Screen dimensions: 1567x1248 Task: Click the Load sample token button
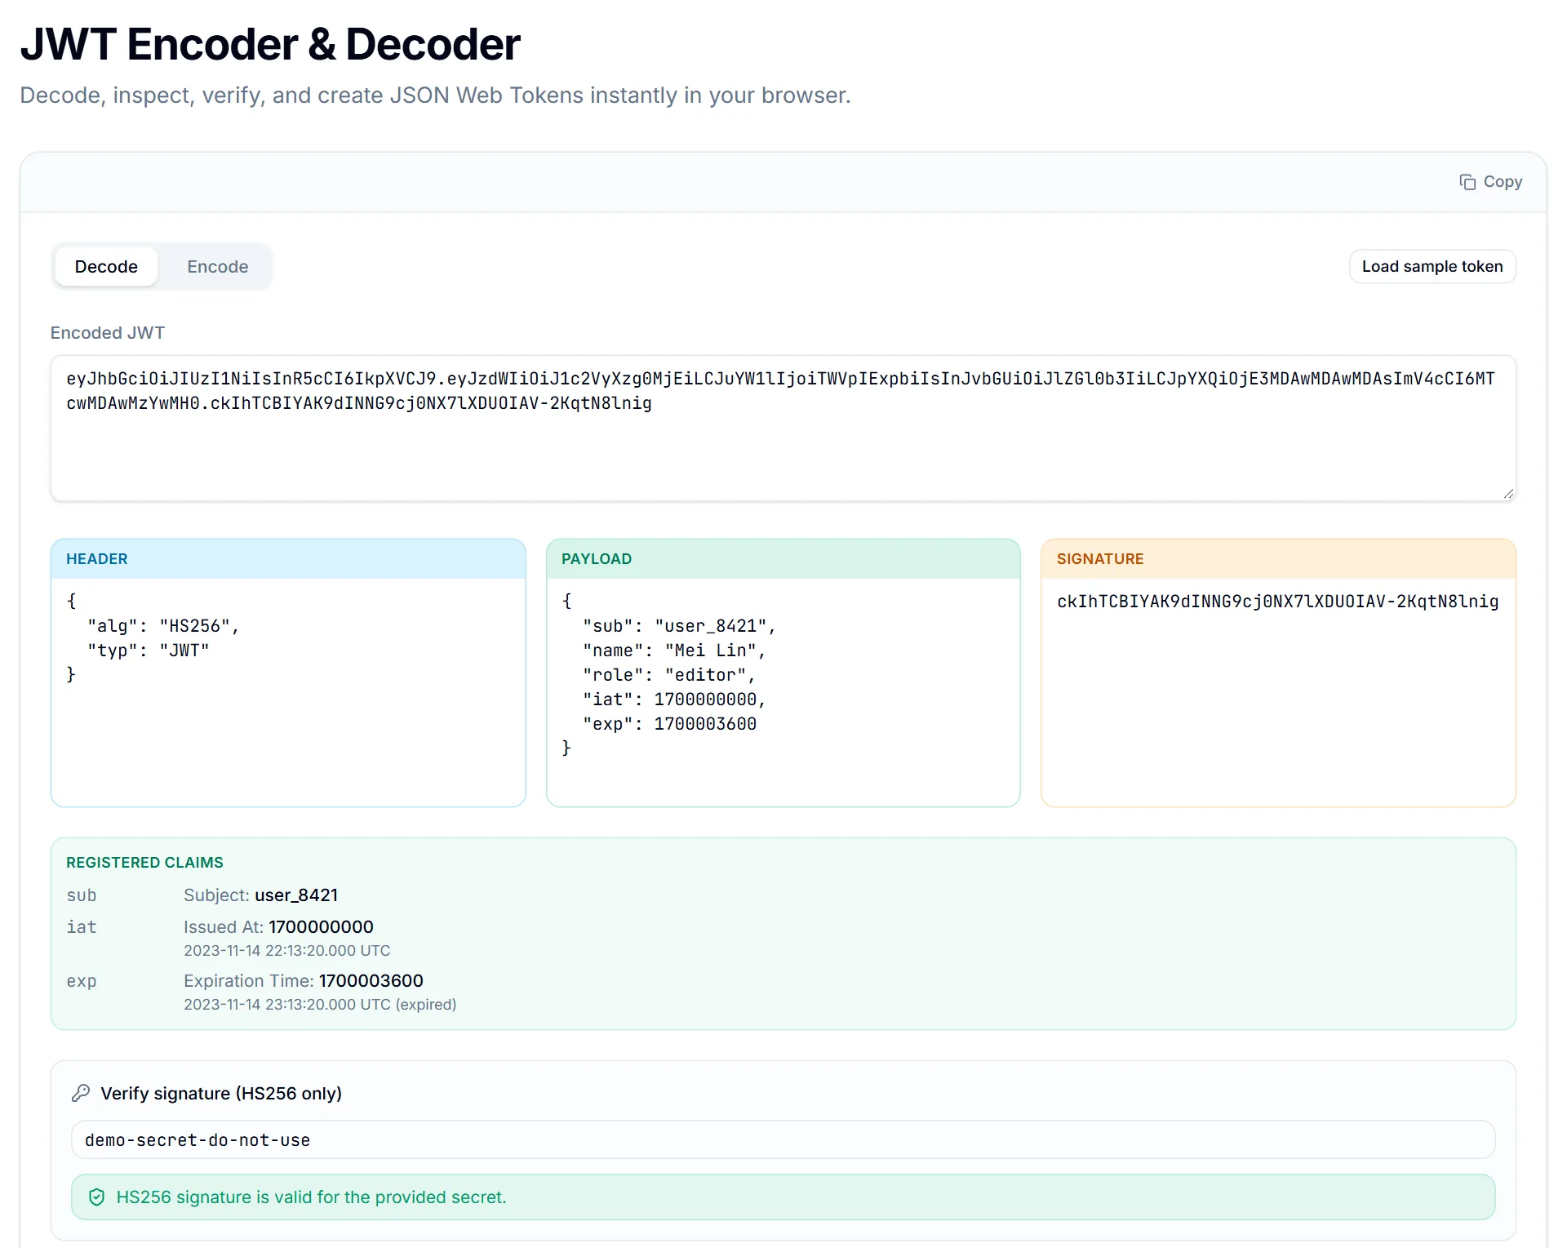pyautogui.click(x=1432, y=267)
